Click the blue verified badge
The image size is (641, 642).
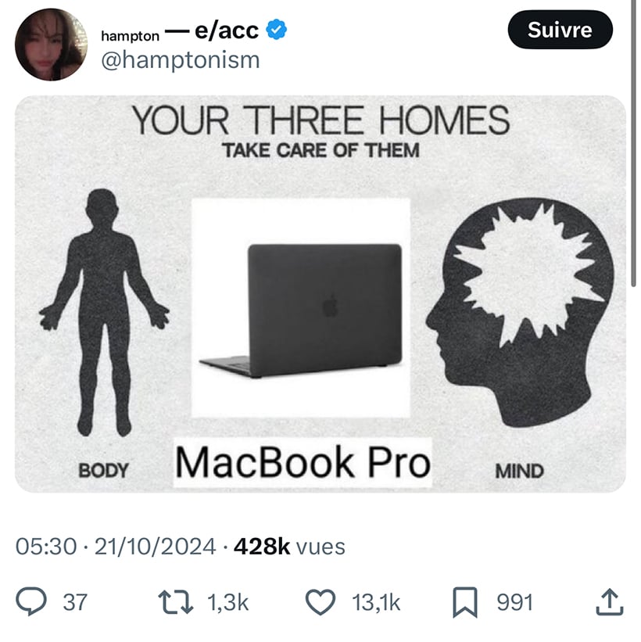(x=277, y=30)
